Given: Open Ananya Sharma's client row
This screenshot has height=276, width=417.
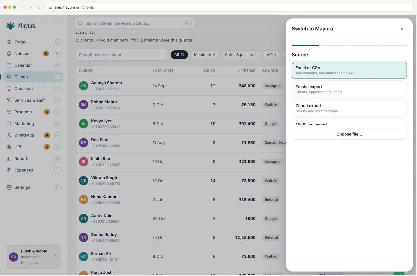Looking at the screenshot, I should (181, 86).
